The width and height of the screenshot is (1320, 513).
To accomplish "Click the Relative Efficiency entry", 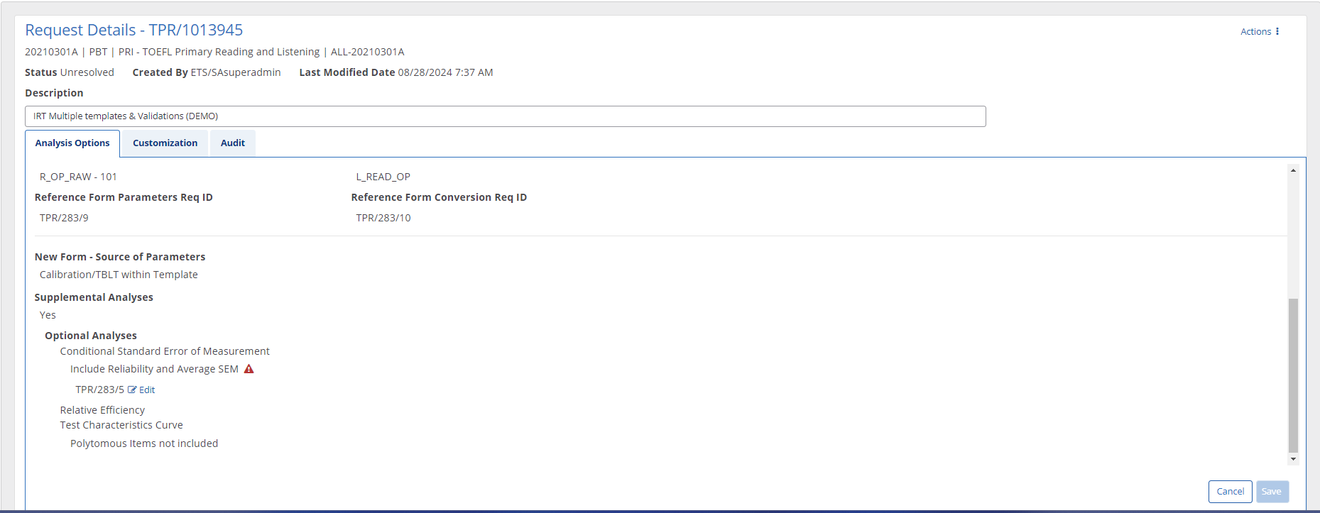I will pyautogui.click(x=102, y=410).
